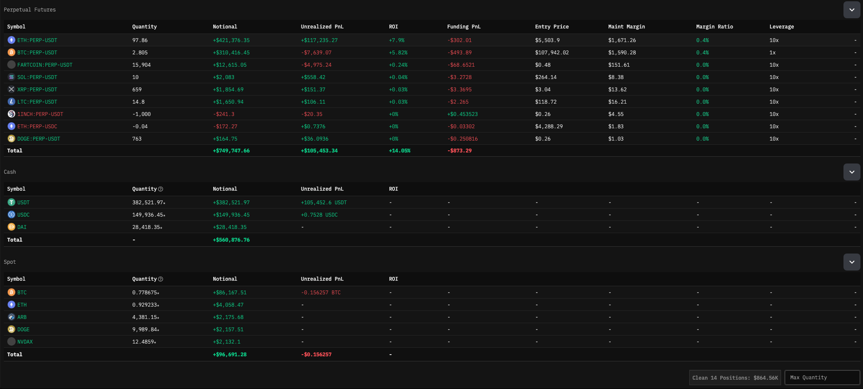This screenshot has height=389, width=863.
Task: Collapse the Perpetual Futures section
Action: [852, 10]
